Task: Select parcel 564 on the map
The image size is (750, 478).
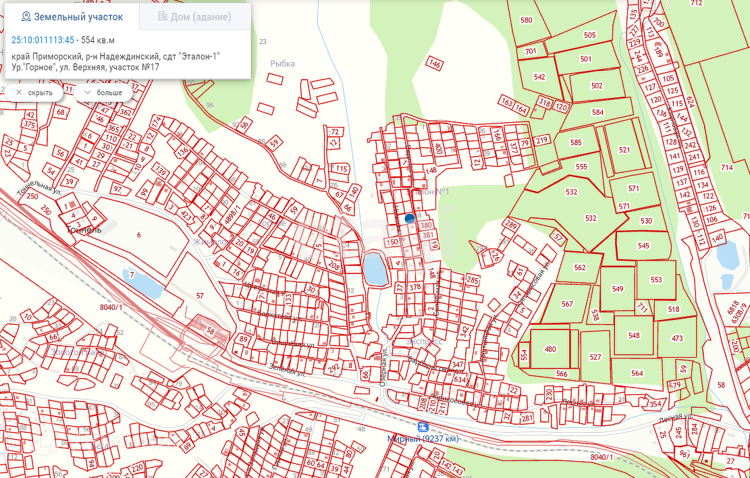Action: [637, 373]
